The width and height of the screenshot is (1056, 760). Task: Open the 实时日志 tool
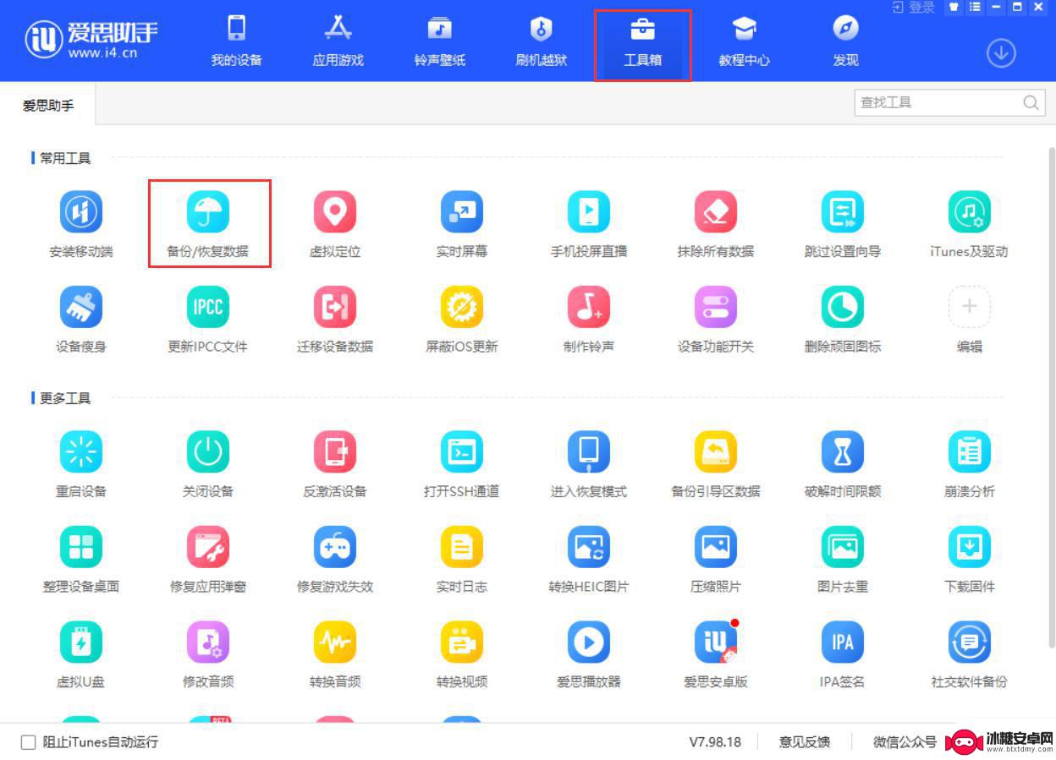462,547
